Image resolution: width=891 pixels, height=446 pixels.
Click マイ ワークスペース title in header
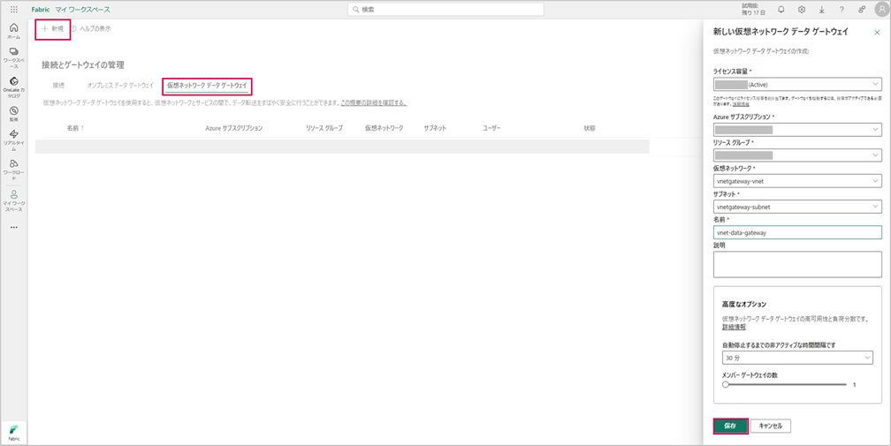pos(83,10)
